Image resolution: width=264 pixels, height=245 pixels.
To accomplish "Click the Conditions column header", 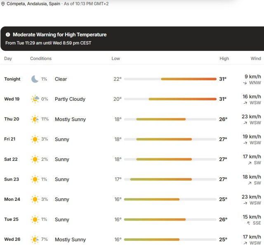I will click(41, 59).
